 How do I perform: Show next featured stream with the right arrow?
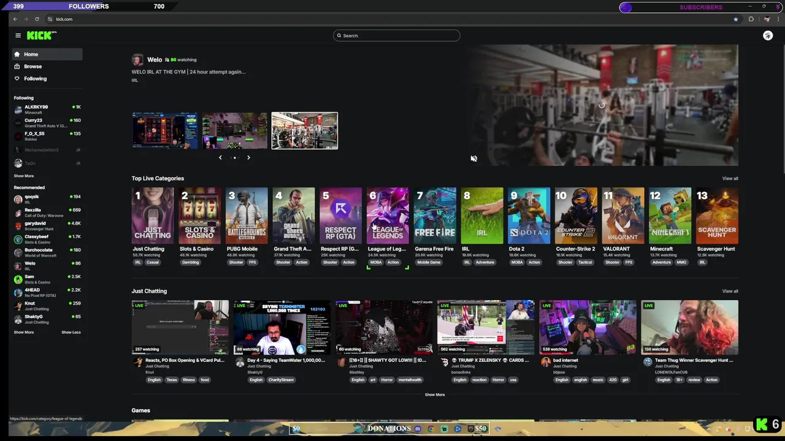[248, 157]
